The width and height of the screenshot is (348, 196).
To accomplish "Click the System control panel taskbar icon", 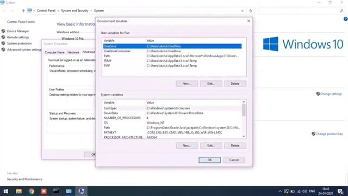I will coord(69,191).
